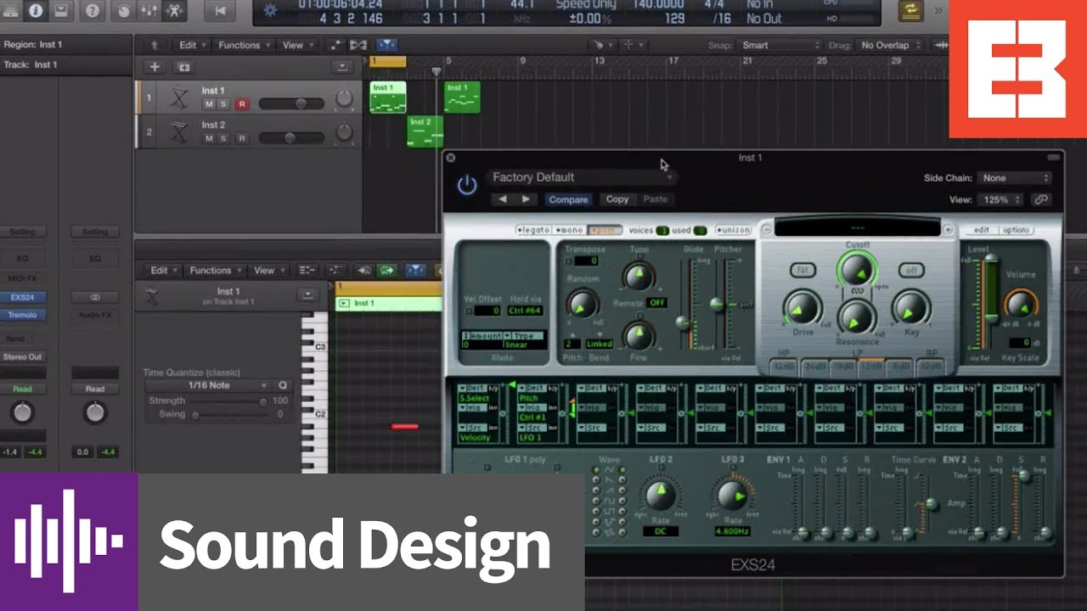Select the previous preset arrow
The image size is (1087, 611).
pyautogui.click(x=502, y=199)
